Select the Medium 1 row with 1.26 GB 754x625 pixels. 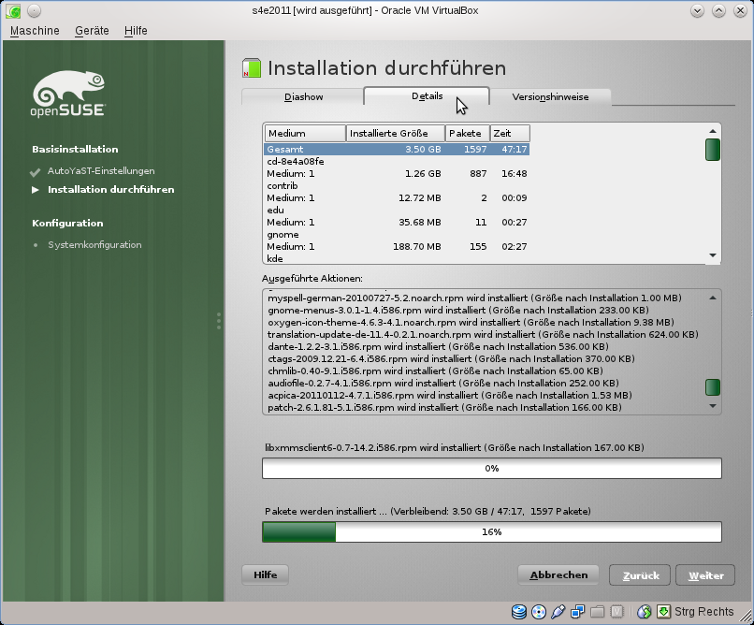[397, 173]
